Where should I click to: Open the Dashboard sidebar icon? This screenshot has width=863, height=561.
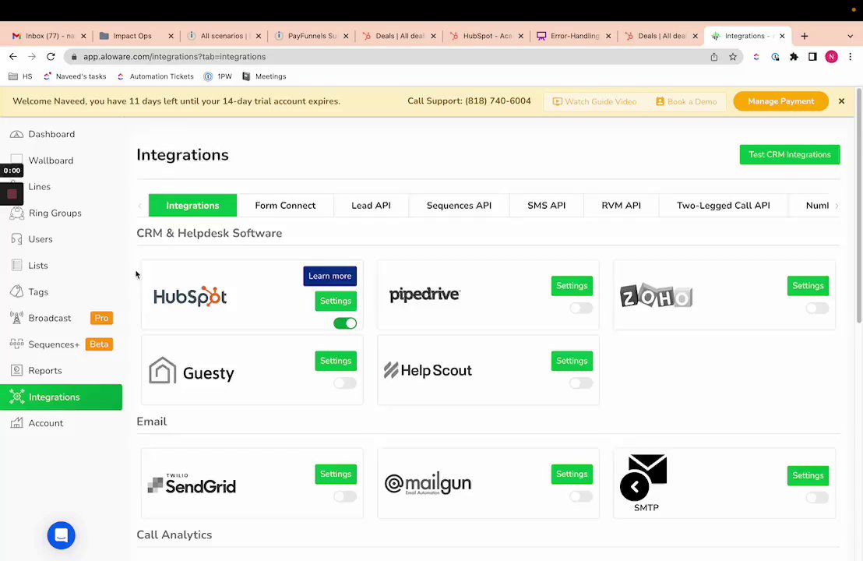pos(16,134)
